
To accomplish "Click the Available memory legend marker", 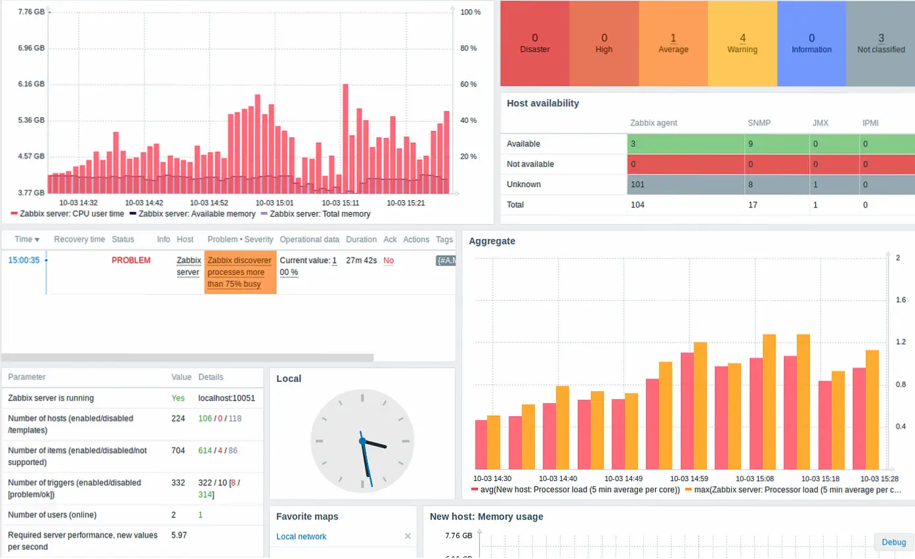I will click(x=133, y=214).
